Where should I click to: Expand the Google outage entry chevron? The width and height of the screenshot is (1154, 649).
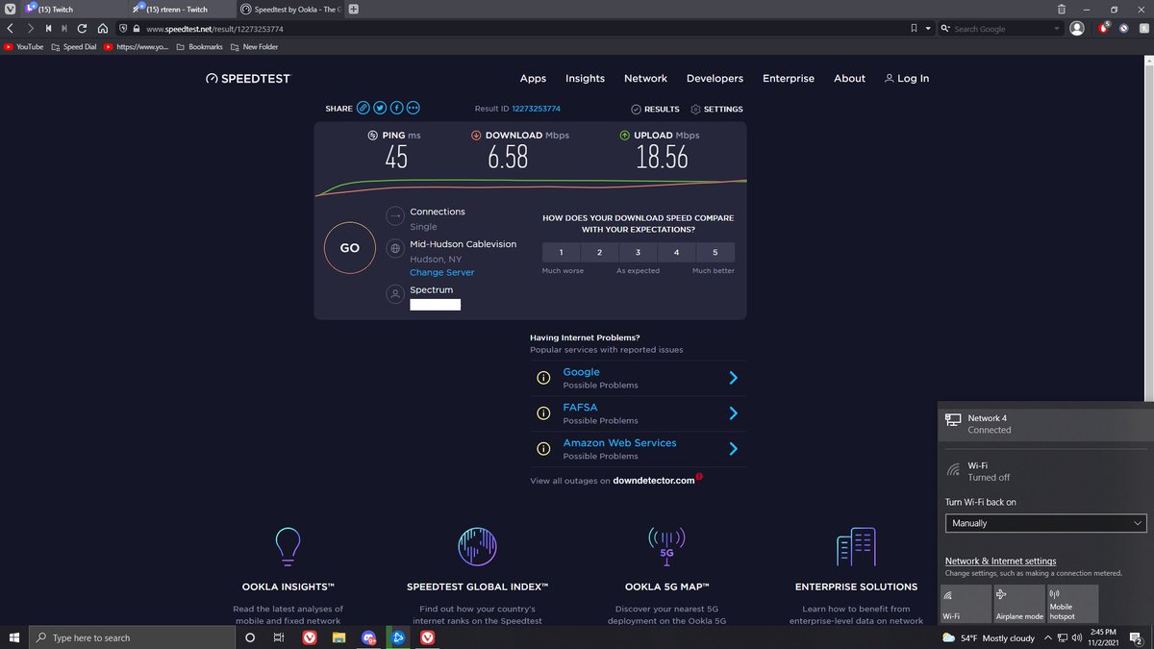point(733,378)
